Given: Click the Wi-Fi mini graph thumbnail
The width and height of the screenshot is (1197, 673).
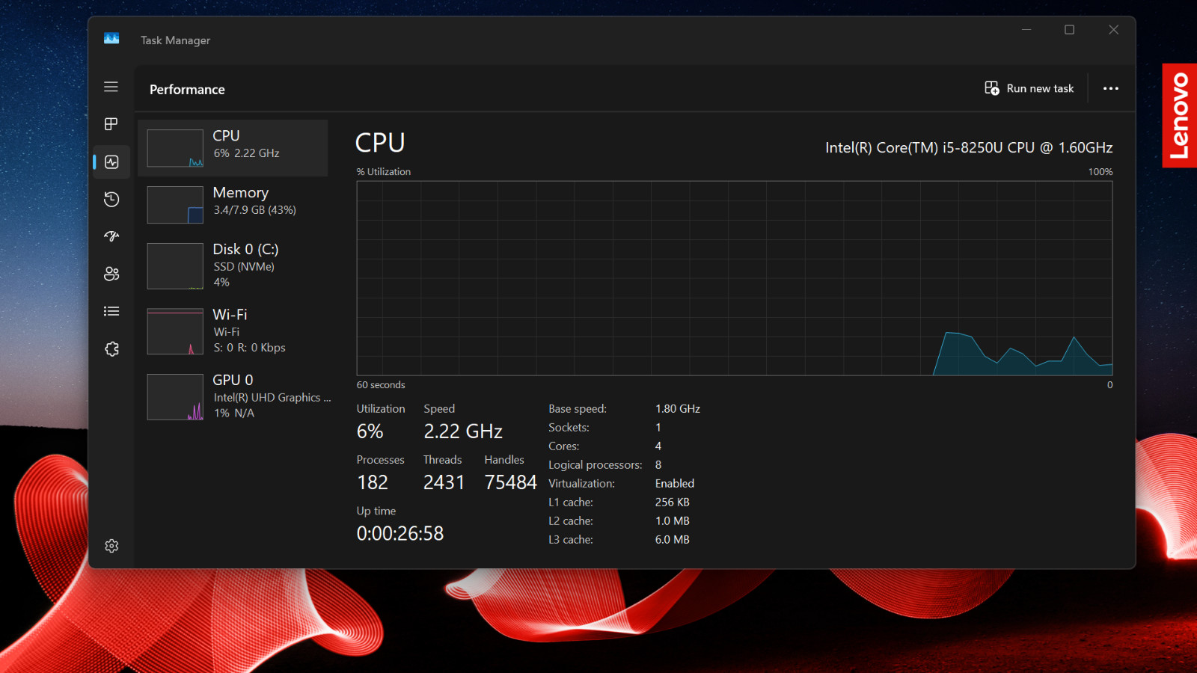Looking at the screenshot, I should click(175, 331).
